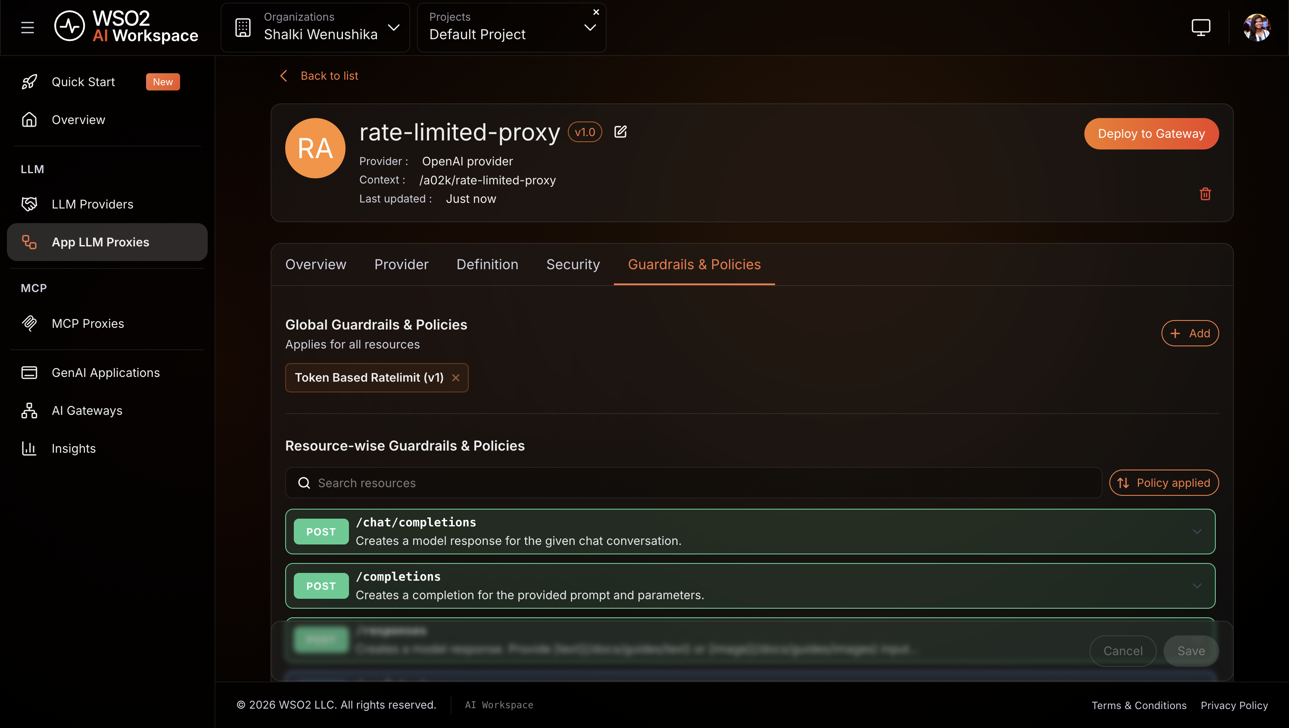Image resolution: width=1289 pixels, height=728 pixels.
Task: Click the /a02k/rate-limited-proxy context text
Action: coord(487,180)
